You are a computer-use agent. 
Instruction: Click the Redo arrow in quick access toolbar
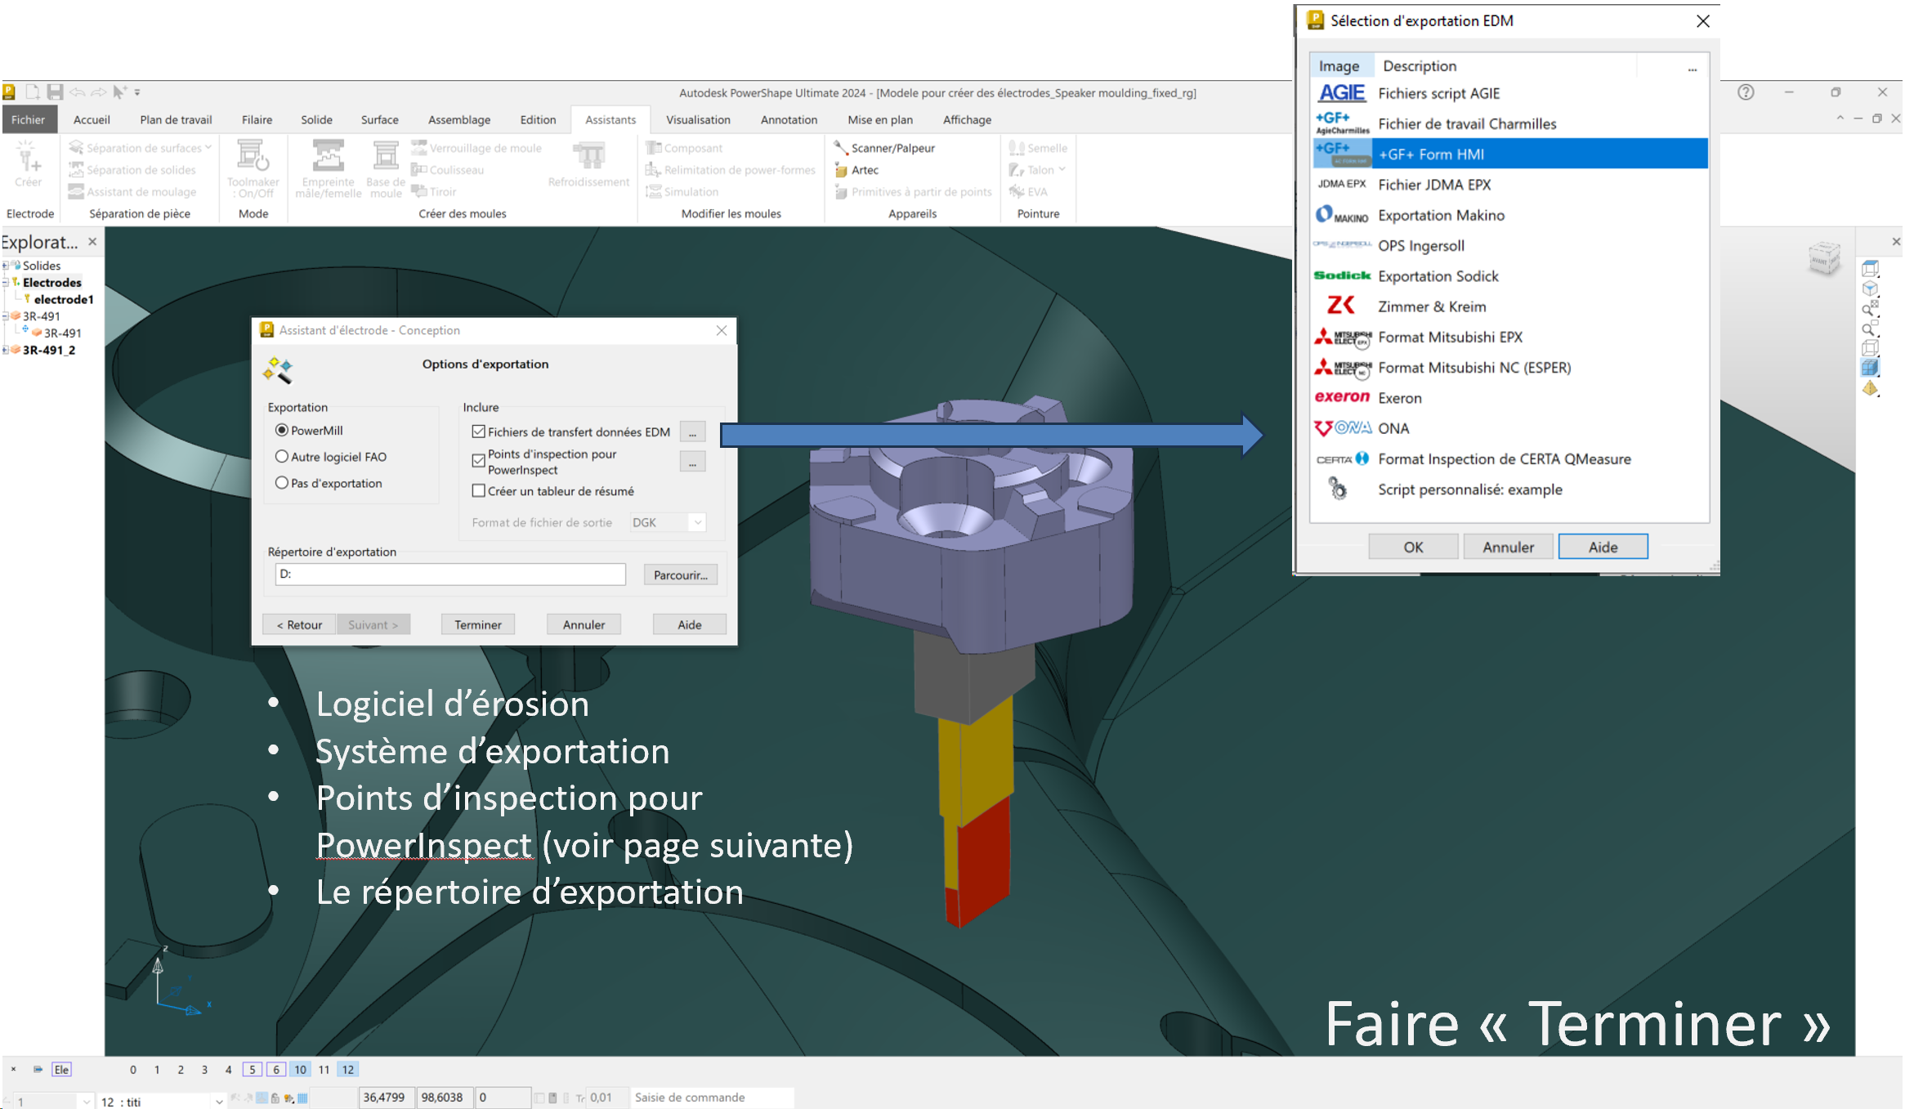(x=99, y=92)
